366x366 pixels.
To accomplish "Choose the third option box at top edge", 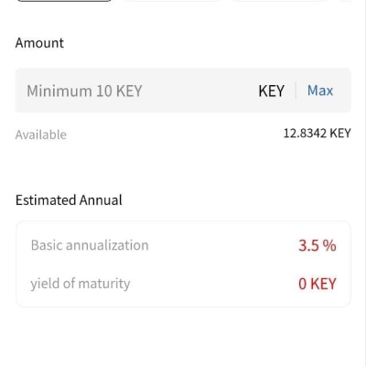I will [280, 1].
